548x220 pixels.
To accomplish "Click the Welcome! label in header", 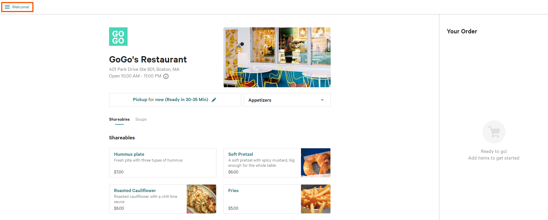I will [21, 7].
